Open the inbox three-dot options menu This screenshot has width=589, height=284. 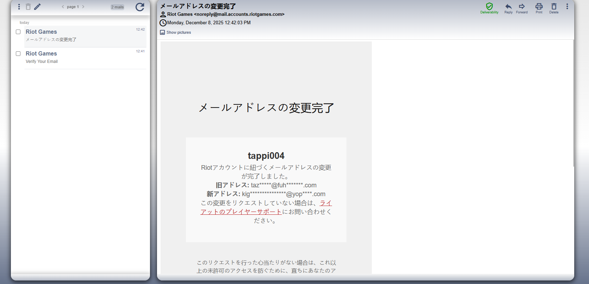coord(19,7)
